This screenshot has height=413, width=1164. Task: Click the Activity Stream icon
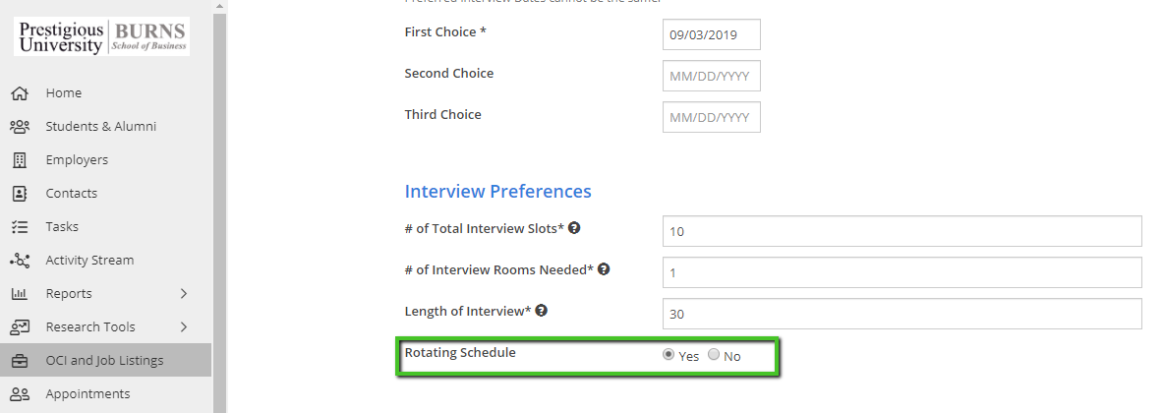tap(19, 261)
